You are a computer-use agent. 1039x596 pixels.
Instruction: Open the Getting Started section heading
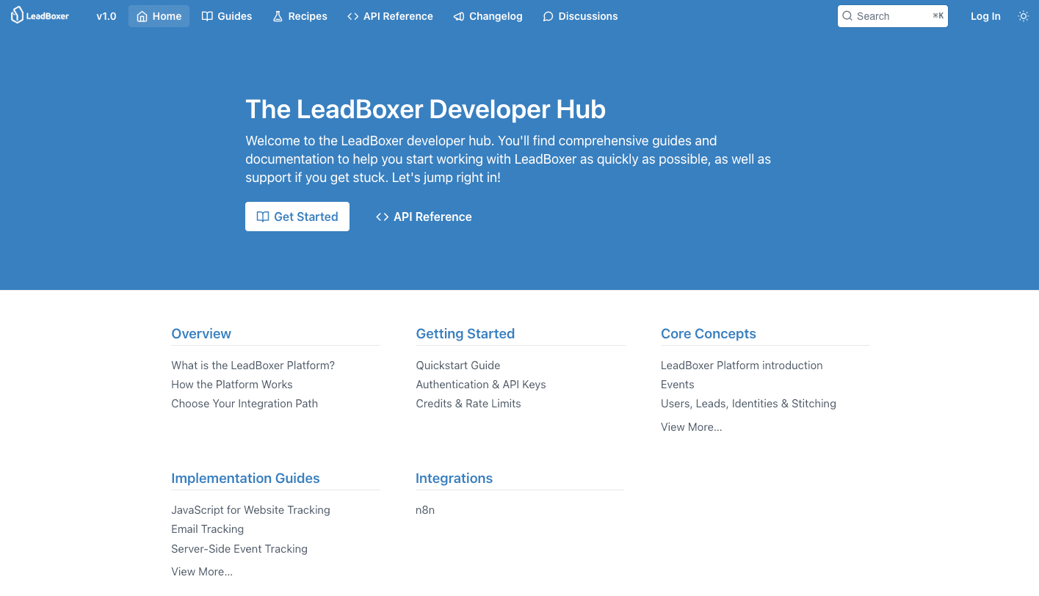[466, 334]
